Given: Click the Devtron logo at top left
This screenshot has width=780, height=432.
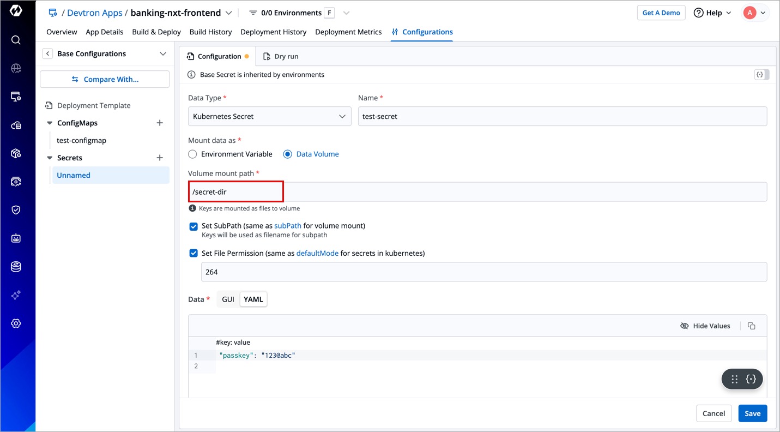Looking at the screenshot, I should 16,11.
